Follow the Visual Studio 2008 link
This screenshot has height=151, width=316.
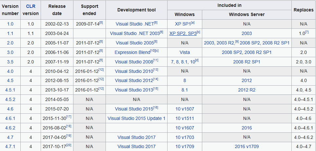pyautogui.click(x=134, y=62)
